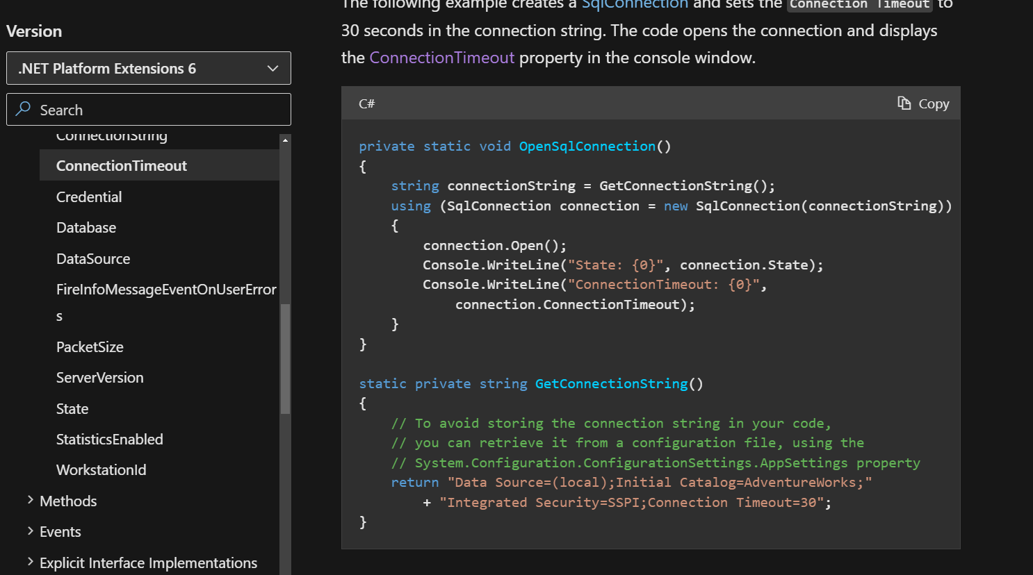Go to the WorkstationId entry
The width and height of the screenshot is (1033, 575).
[101, 470]
